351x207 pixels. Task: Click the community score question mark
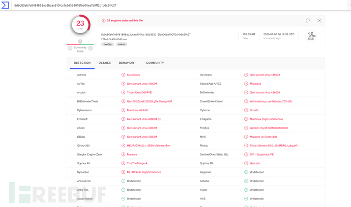80,41
